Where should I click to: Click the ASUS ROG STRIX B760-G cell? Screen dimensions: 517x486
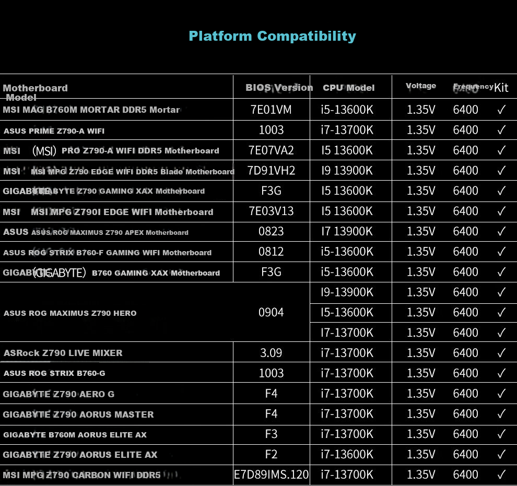click(x=54, y=373)
